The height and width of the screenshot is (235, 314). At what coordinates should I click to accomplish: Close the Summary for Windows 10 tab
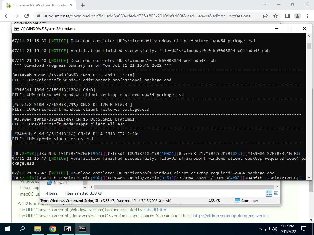tap(71, 6)
